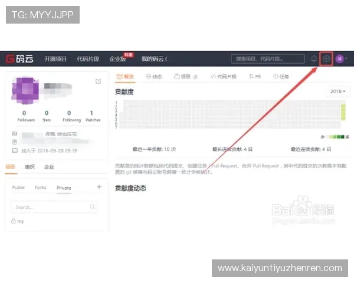The height and width of the screenshot is (283, 354).
Task: Switch to the 概览 overview tab
Action: [x=125, y=77]
